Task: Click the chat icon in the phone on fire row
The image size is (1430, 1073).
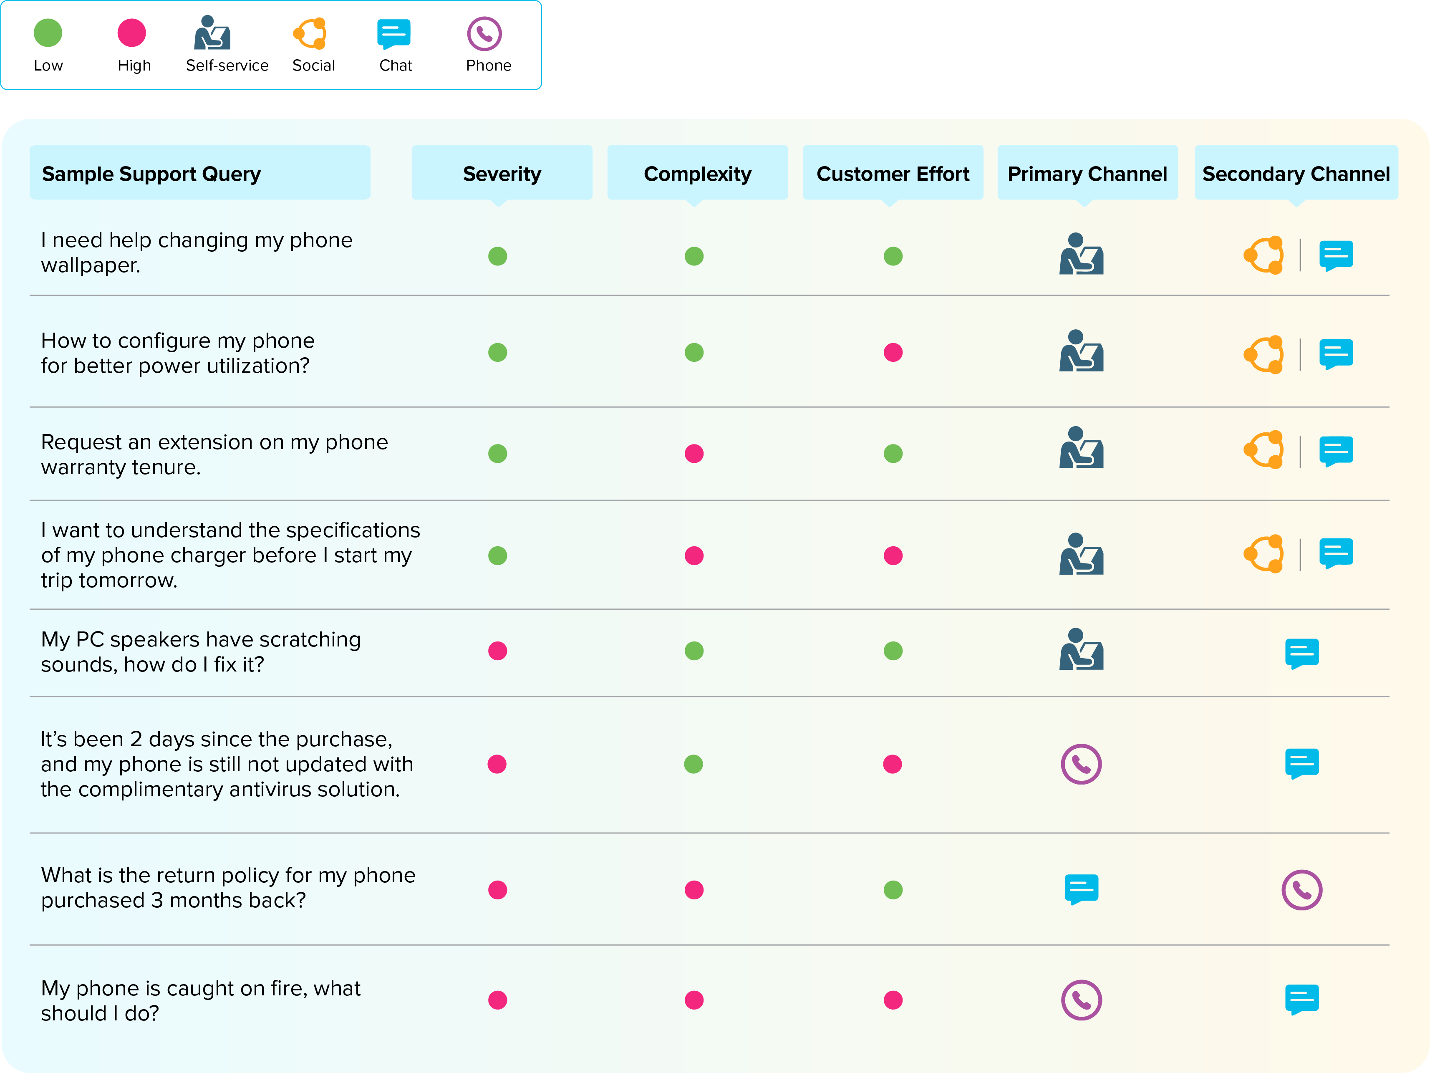Action: tap(1302, 1000)
